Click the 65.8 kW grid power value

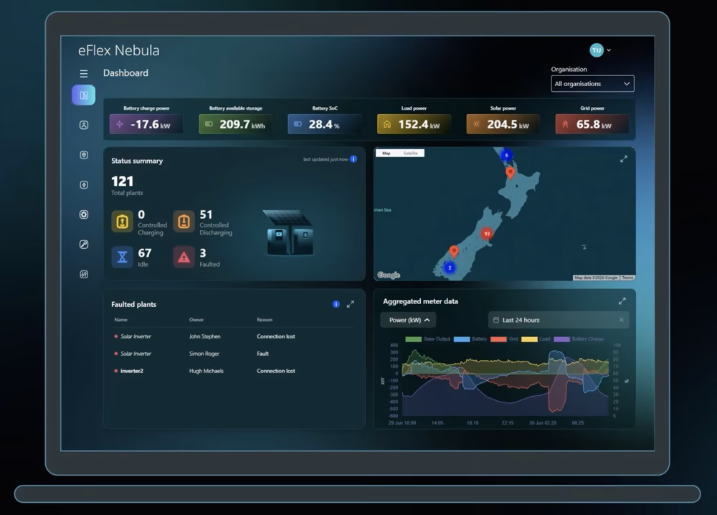(594, 124)
